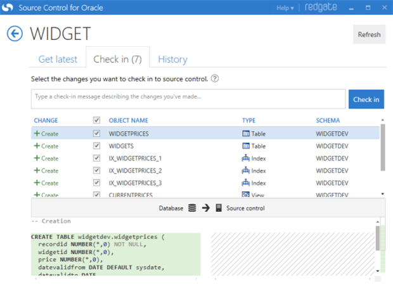Screen dimensions: 393x289
Task: Select the WIDGETS object name
Action: click(x=121, y=146)
